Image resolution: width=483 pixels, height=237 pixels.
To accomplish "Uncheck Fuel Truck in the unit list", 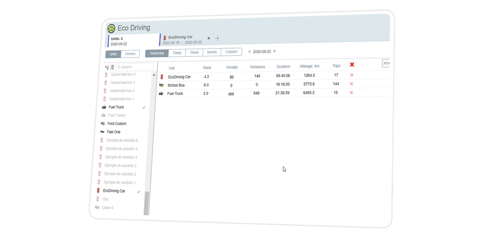I will coord(144,107).
